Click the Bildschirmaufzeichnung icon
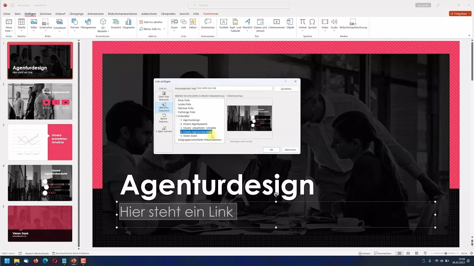Image resolution: width=474 pixels, height=266 pixels. tap(353, 22)
